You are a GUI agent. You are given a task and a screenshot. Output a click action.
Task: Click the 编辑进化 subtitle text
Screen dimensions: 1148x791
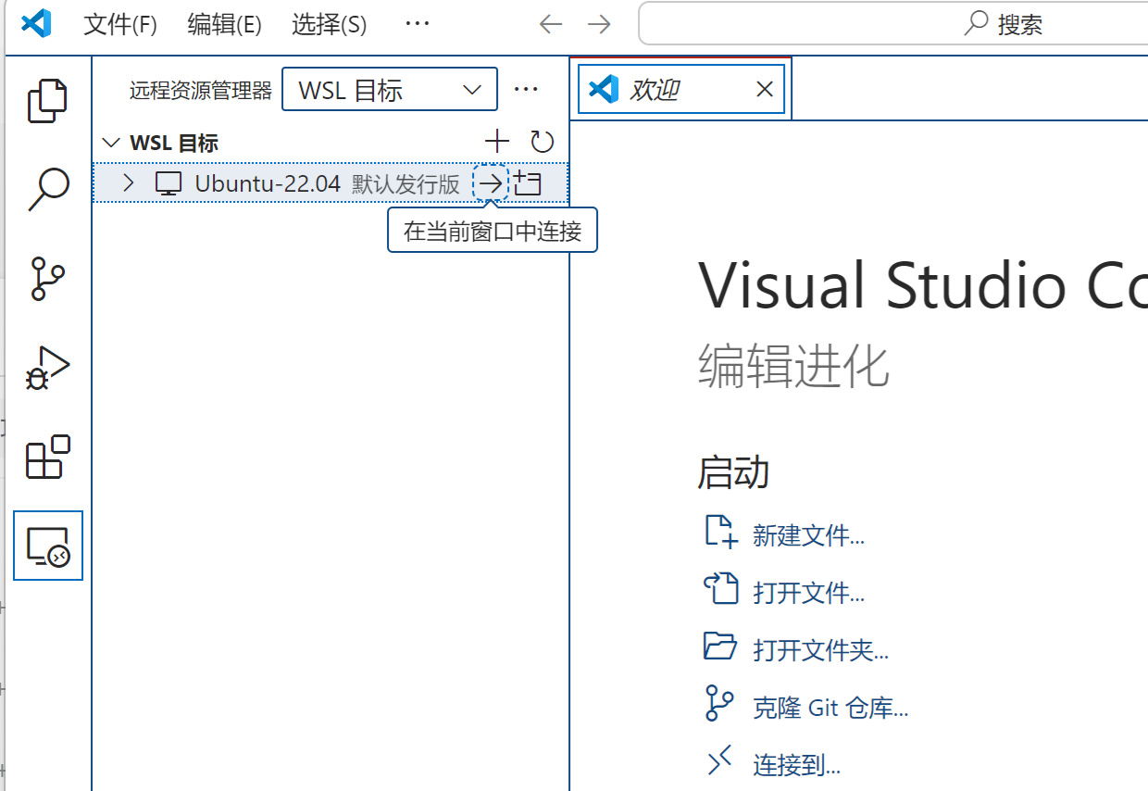tap(793, 365)
